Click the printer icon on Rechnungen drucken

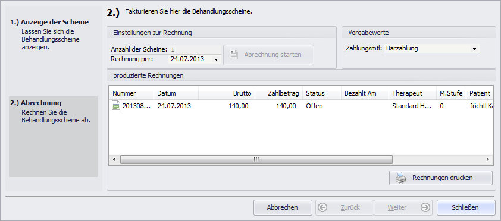tap(400, 178)
